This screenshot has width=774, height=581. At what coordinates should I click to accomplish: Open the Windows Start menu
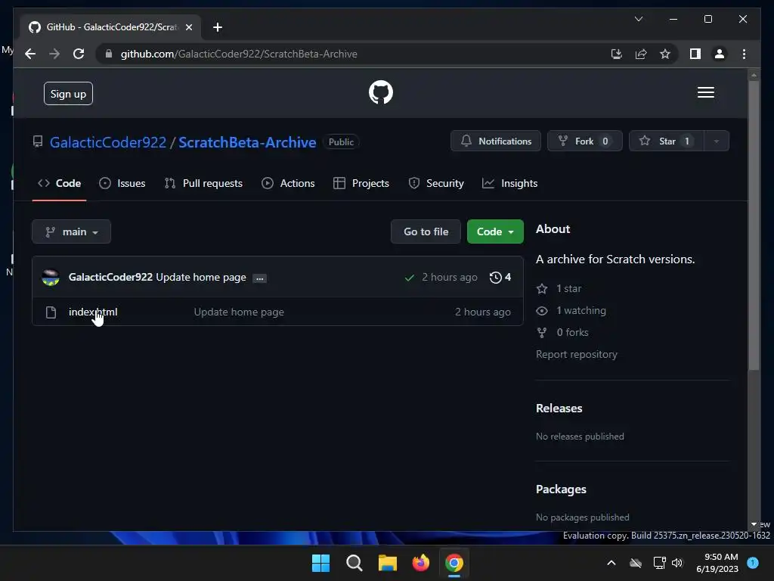point(320,563)
